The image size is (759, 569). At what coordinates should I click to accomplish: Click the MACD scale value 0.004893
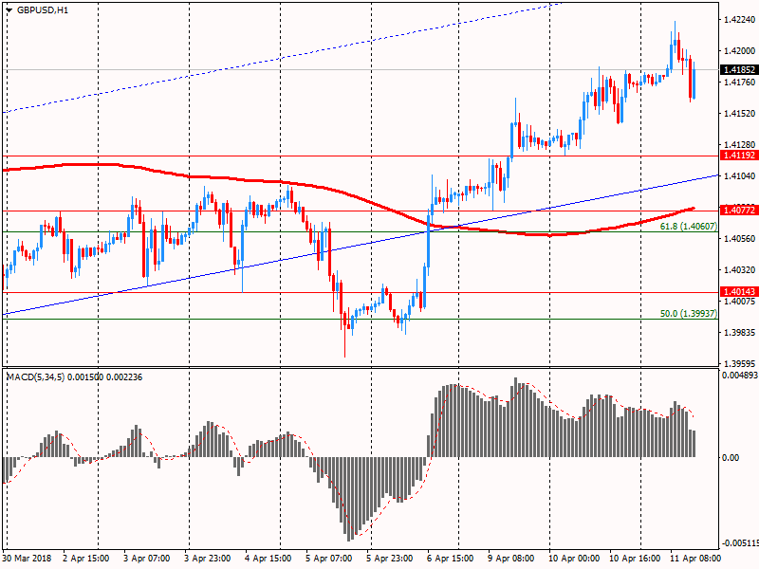(x=740, y=376)
